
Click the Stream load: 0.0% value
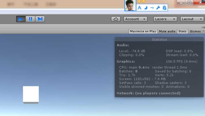[x=182, y=55]
